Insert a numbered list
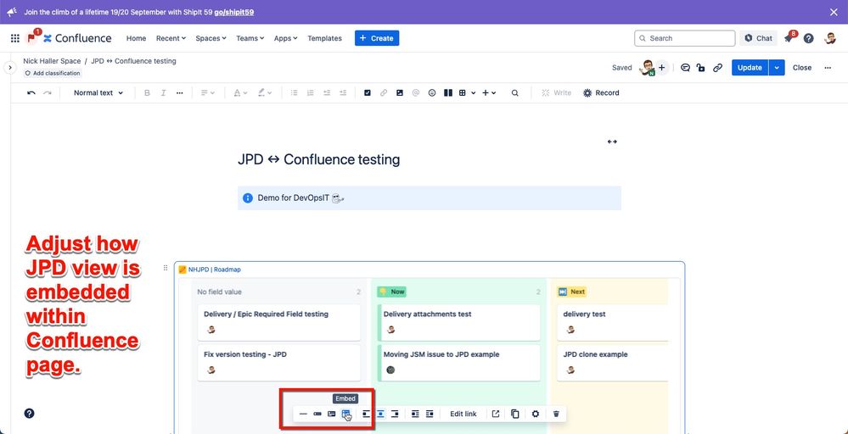 (311, 93)
